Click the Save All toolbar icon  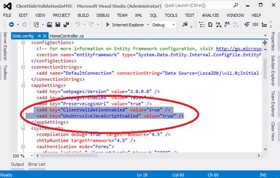[66, 25]
